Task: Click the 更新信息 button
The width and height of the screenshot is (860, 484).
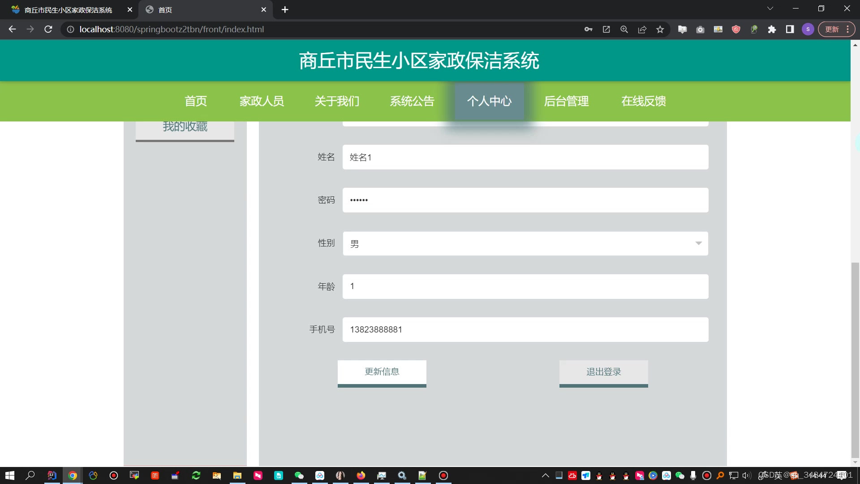Action: coord(382,372)
